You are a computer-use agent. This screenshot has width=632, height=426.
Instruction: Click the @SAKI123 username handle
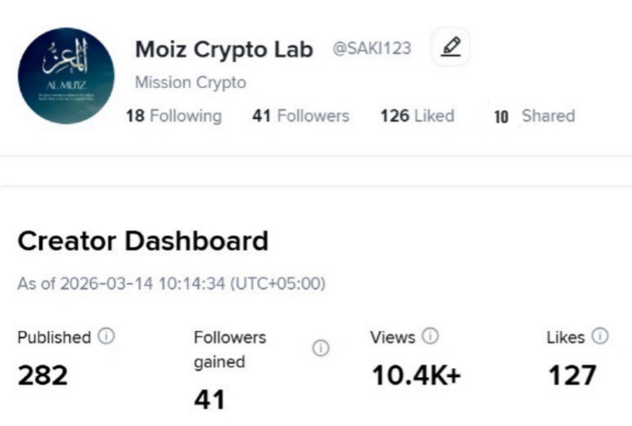(371, 49)
